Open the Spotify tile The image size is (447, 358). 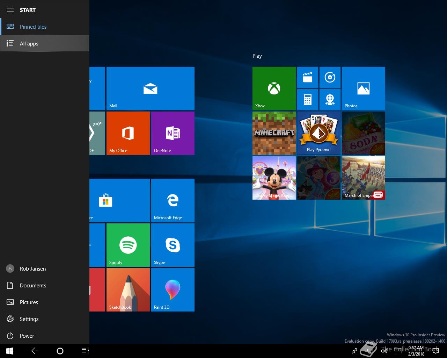coord(128,245)
